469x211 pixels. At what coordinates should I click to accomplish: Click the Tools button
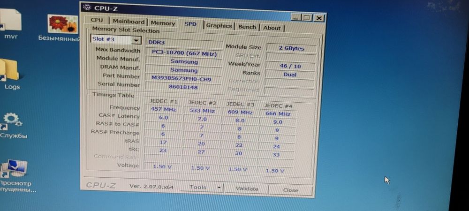coord(198,188)
